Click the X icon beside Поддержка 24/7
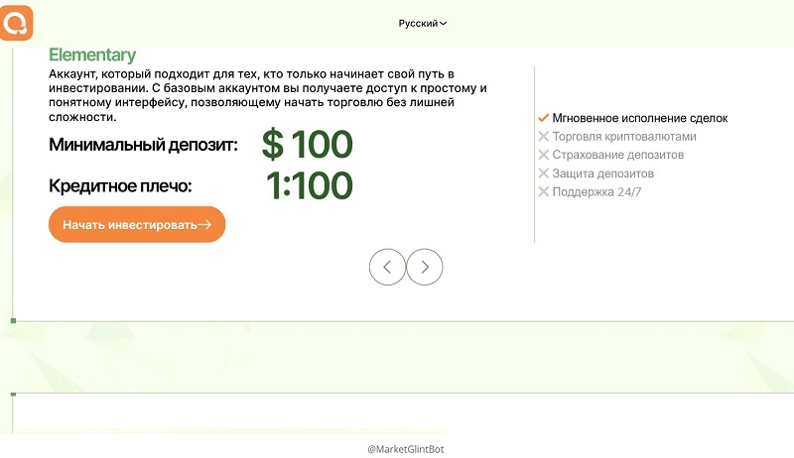This screenshot has height=458, width=794. coord(543,191)
